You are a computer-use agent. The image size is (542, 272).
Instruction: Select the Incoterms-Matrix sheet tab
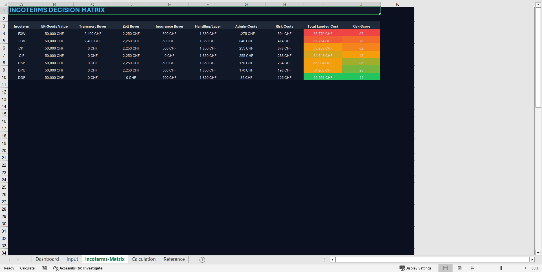105,259
